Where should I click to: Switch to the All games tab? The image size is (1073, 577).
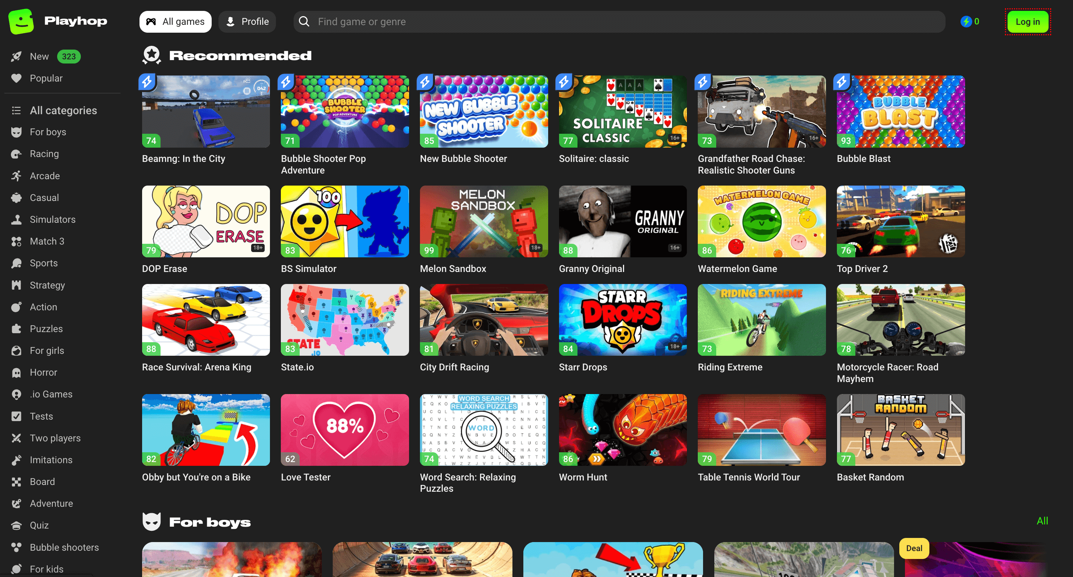click(x=175, y=22)
